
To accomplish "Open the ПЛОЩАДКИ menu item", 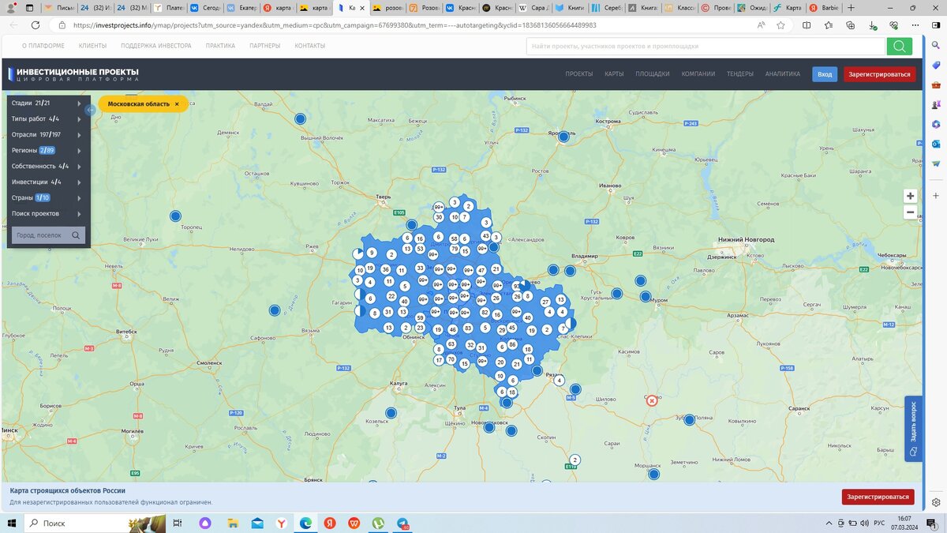I will [653, 74].
